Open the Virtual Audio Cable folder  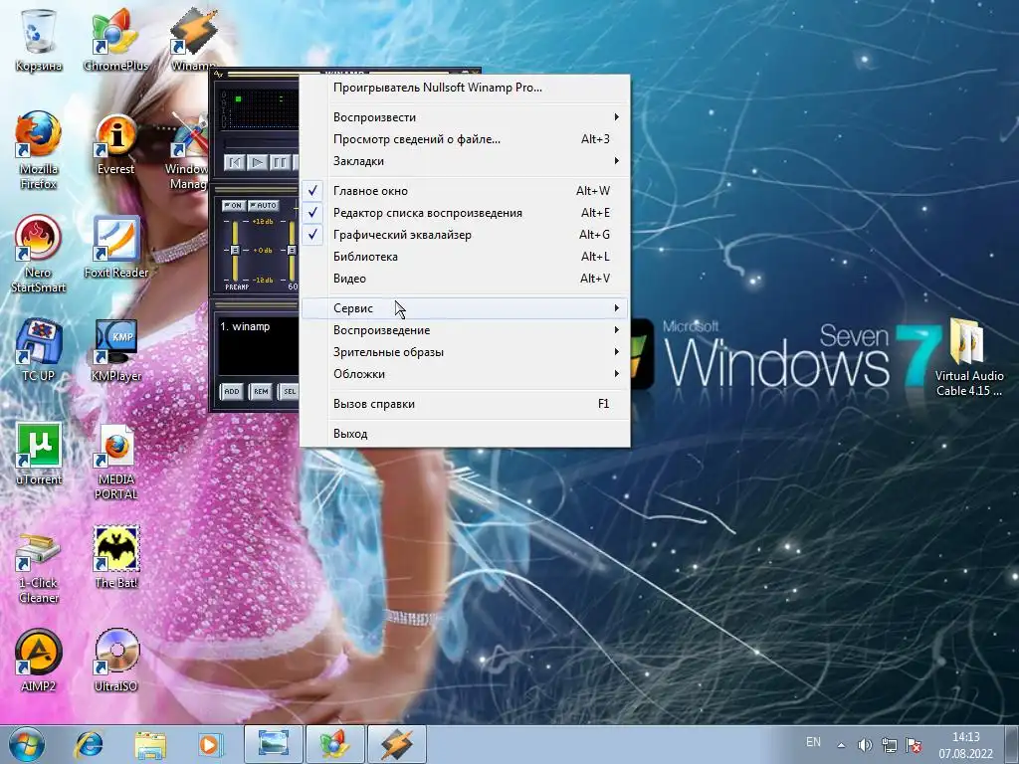[x=968, y=356]
